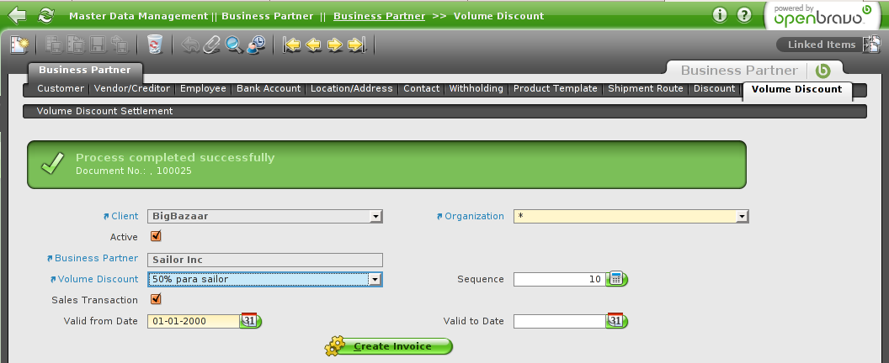The height and width of the screenshot is (363, 889).
Task: Expand the Volume Discount dropdown
Action: [375, 279]
